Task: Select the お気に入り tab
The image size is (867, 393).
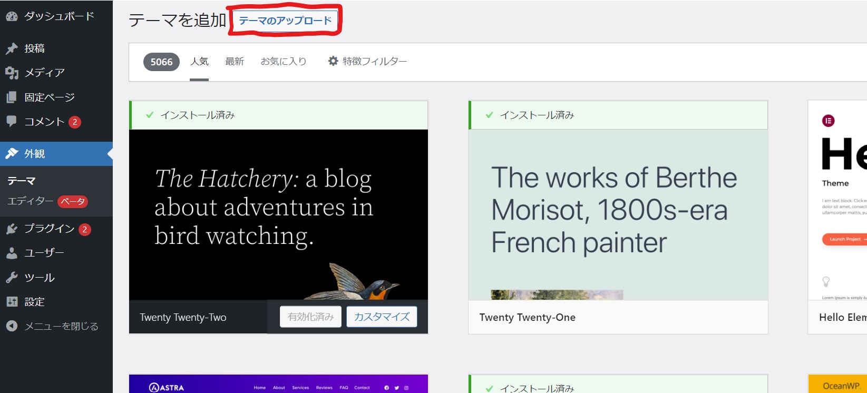Action: [284, 62]
